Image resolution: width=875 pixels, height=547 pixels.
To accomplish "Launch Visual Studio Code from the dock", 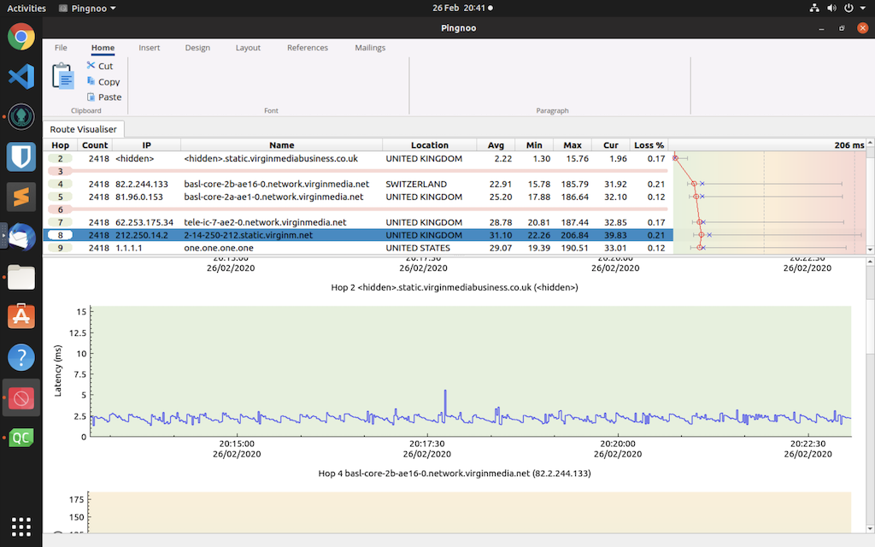I will [x=21, y=76].
